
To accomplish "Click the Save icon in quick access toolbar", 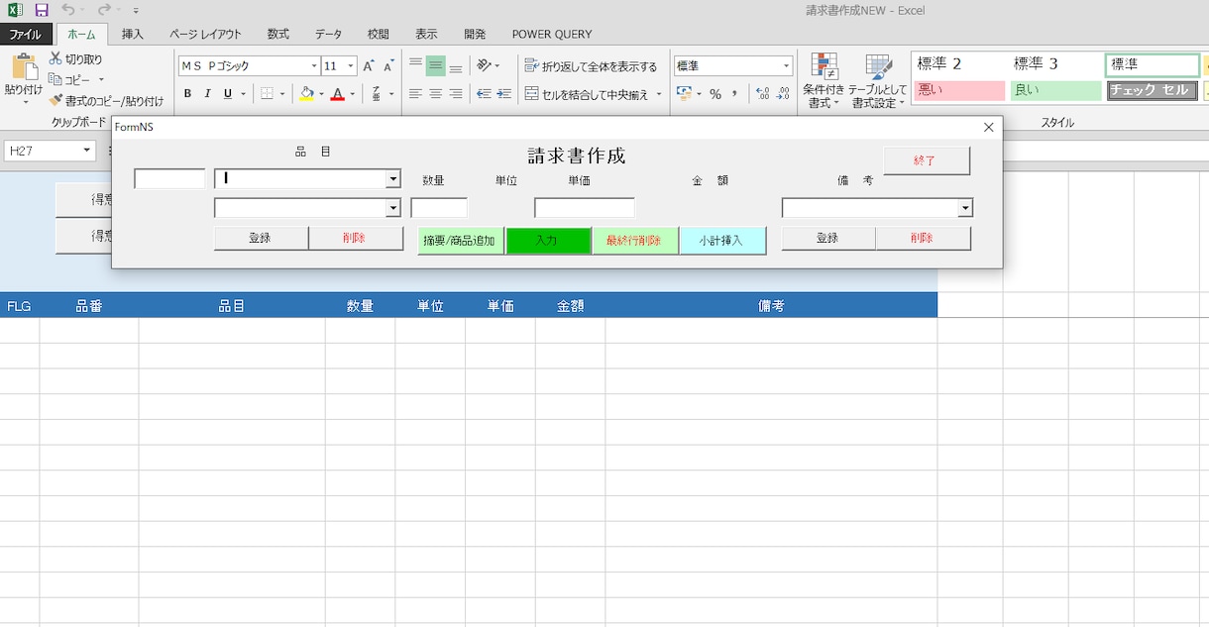I will point(42,10).
